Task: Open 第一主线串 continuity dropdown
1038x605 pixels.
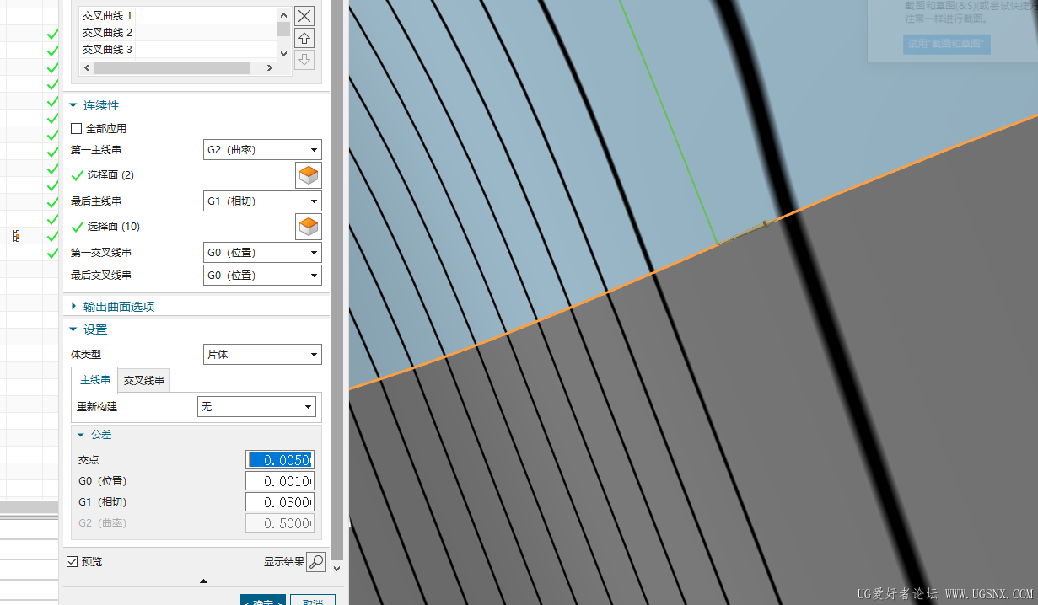Action: click(x=262, y=150)
